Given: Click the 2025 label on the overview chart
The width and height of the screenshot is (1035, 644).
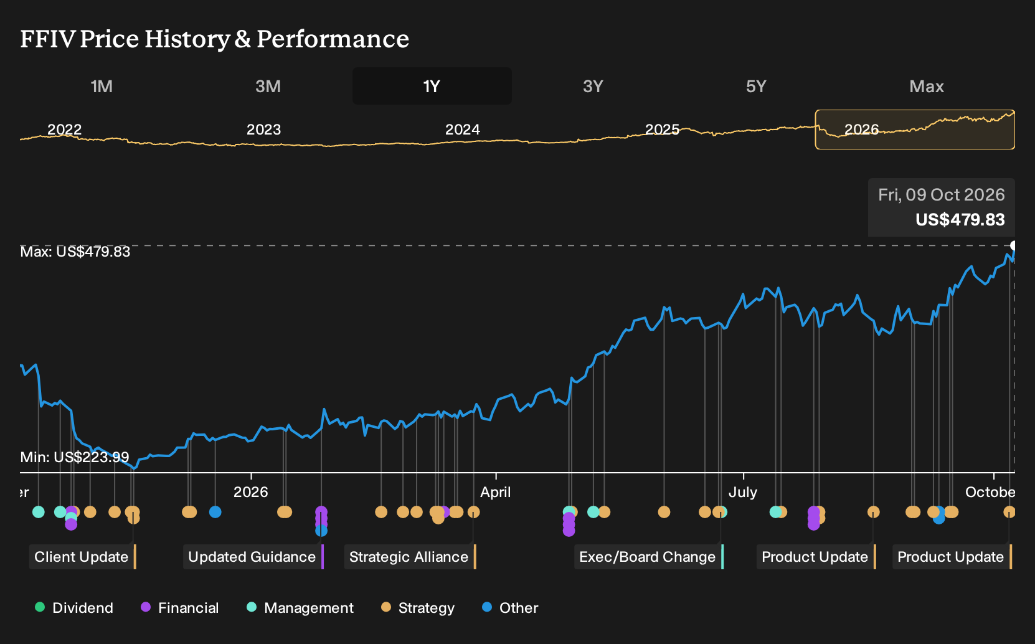Looking at the screenshot, I should click(x=662, y=130).
